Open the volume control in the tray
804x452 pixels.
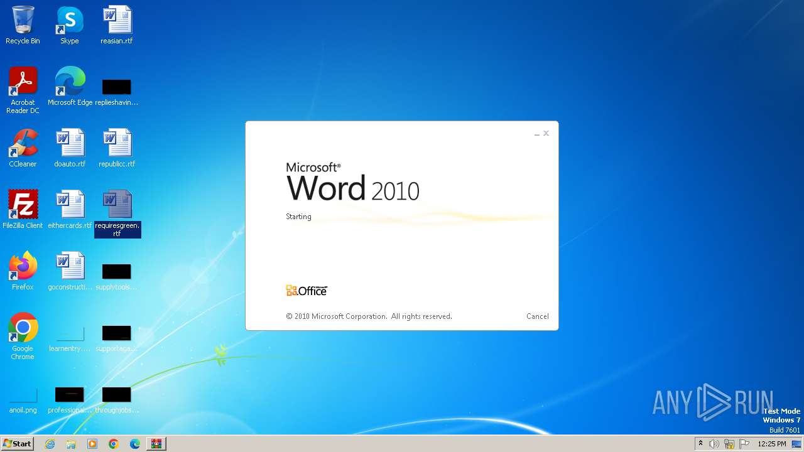coord(714,444)
